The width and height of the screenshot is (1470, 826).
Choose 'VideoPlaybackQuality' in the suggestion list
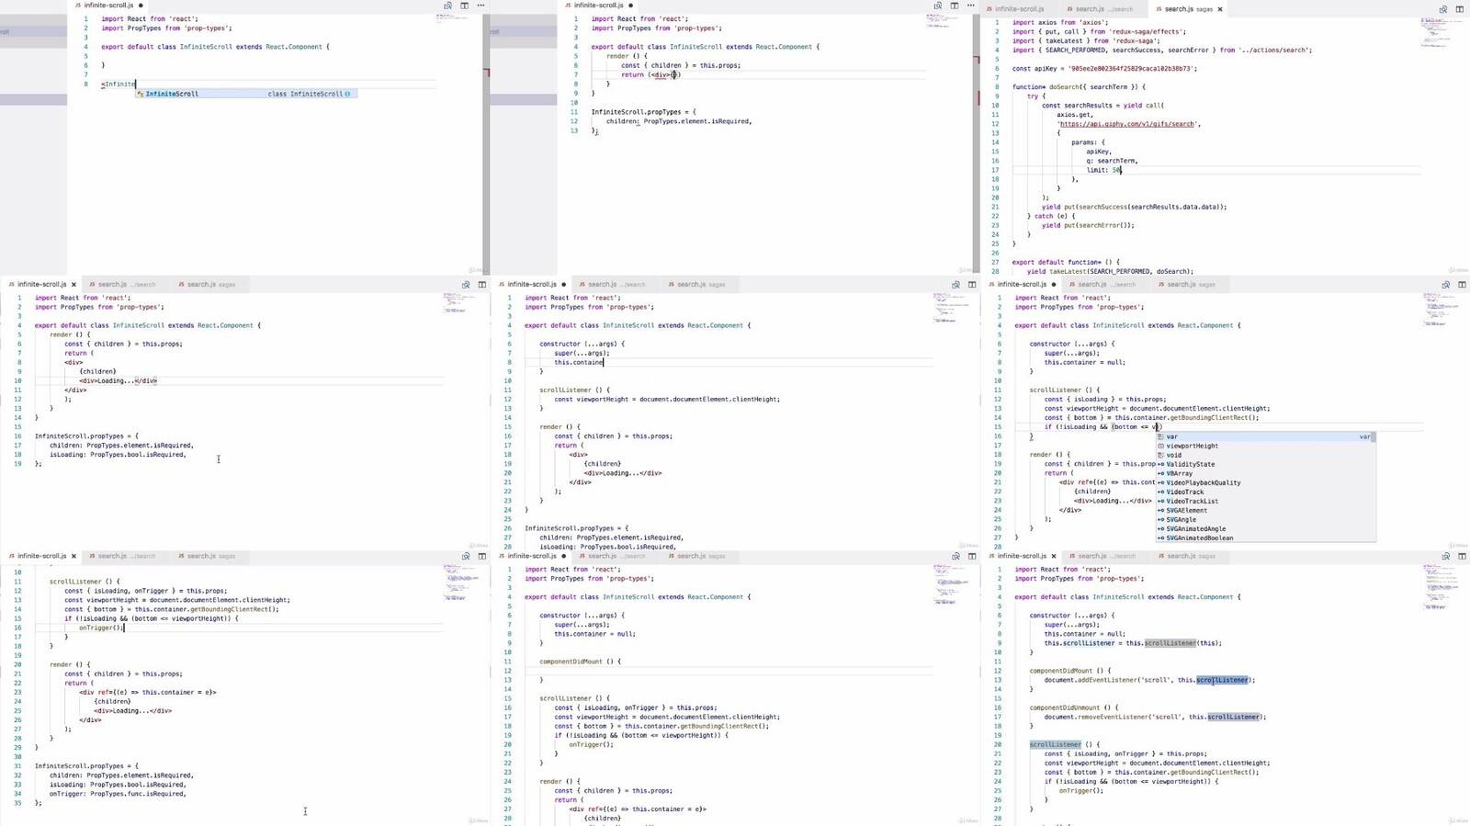(x=1265, y=482)
